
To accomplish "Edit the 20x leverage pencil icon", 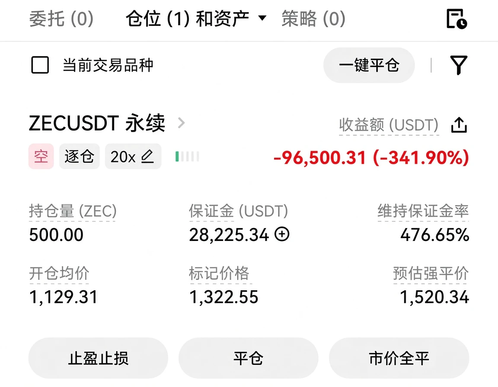I will point(147,156).
